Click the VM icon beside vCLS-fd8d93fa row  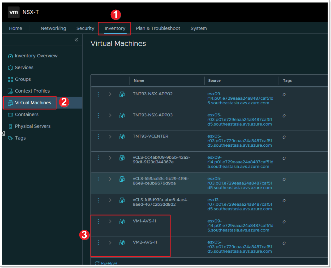click(x=122, y=200)
